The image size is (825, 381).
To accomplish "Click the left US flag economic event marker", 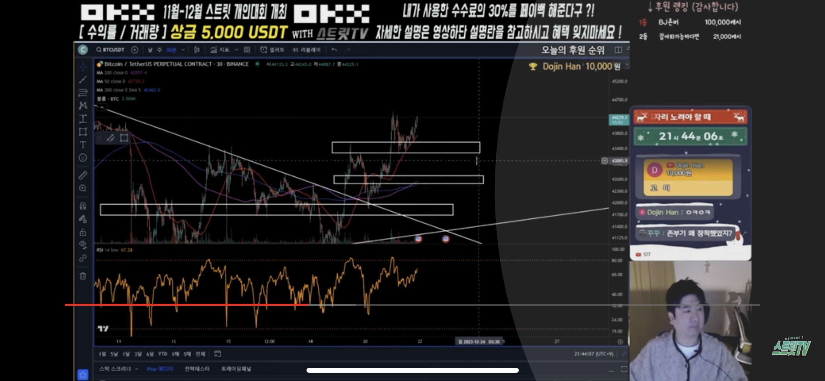I will (x=418, y=239).
